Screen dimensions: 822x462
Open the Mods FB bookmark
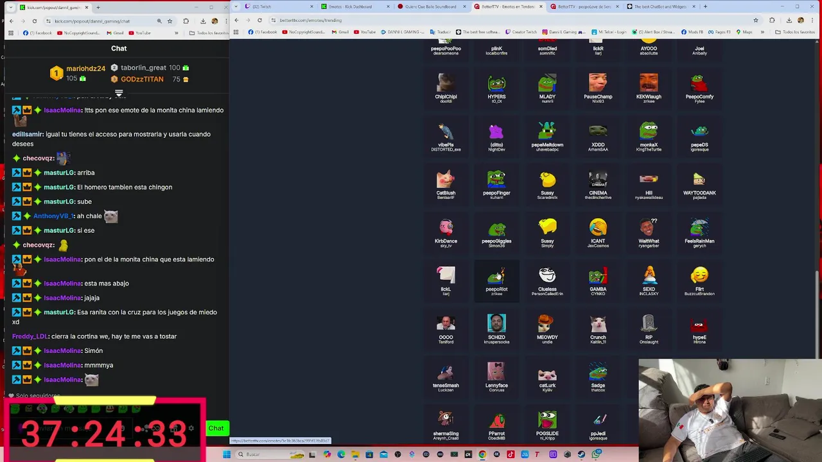click(692, 32)
